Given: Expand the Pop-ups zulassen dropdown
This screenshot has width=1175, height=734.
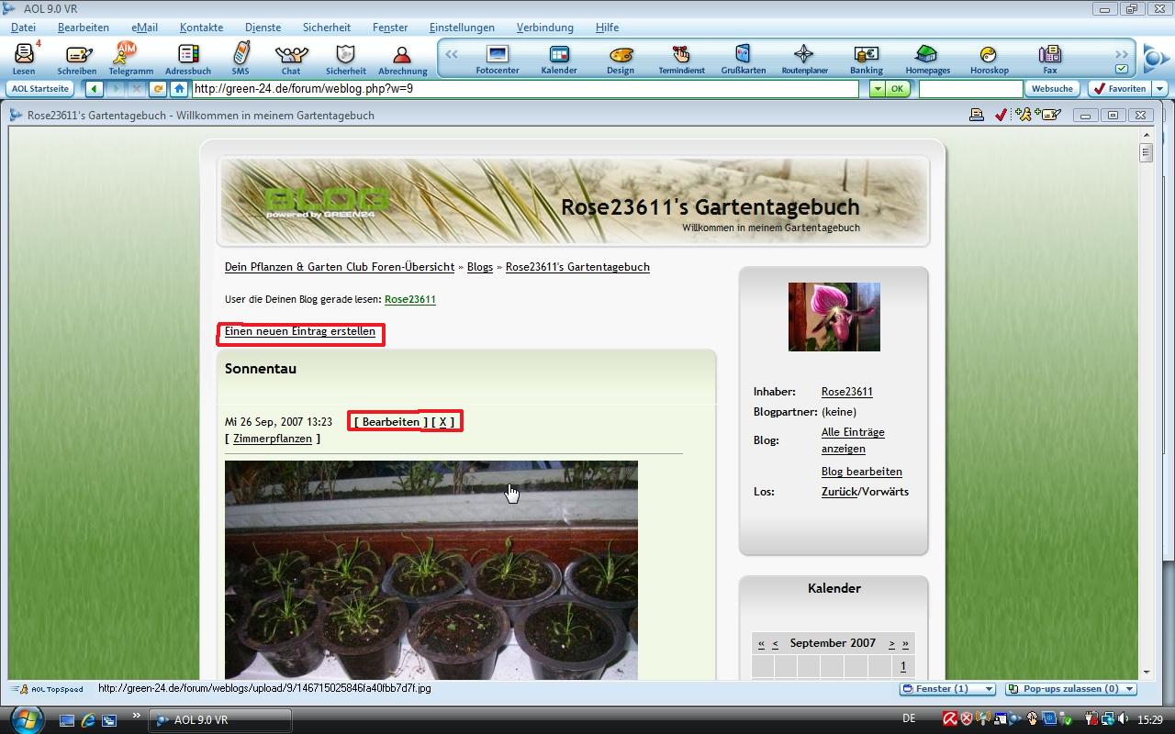Looking at the screenshot, I should pos(1129,689).
